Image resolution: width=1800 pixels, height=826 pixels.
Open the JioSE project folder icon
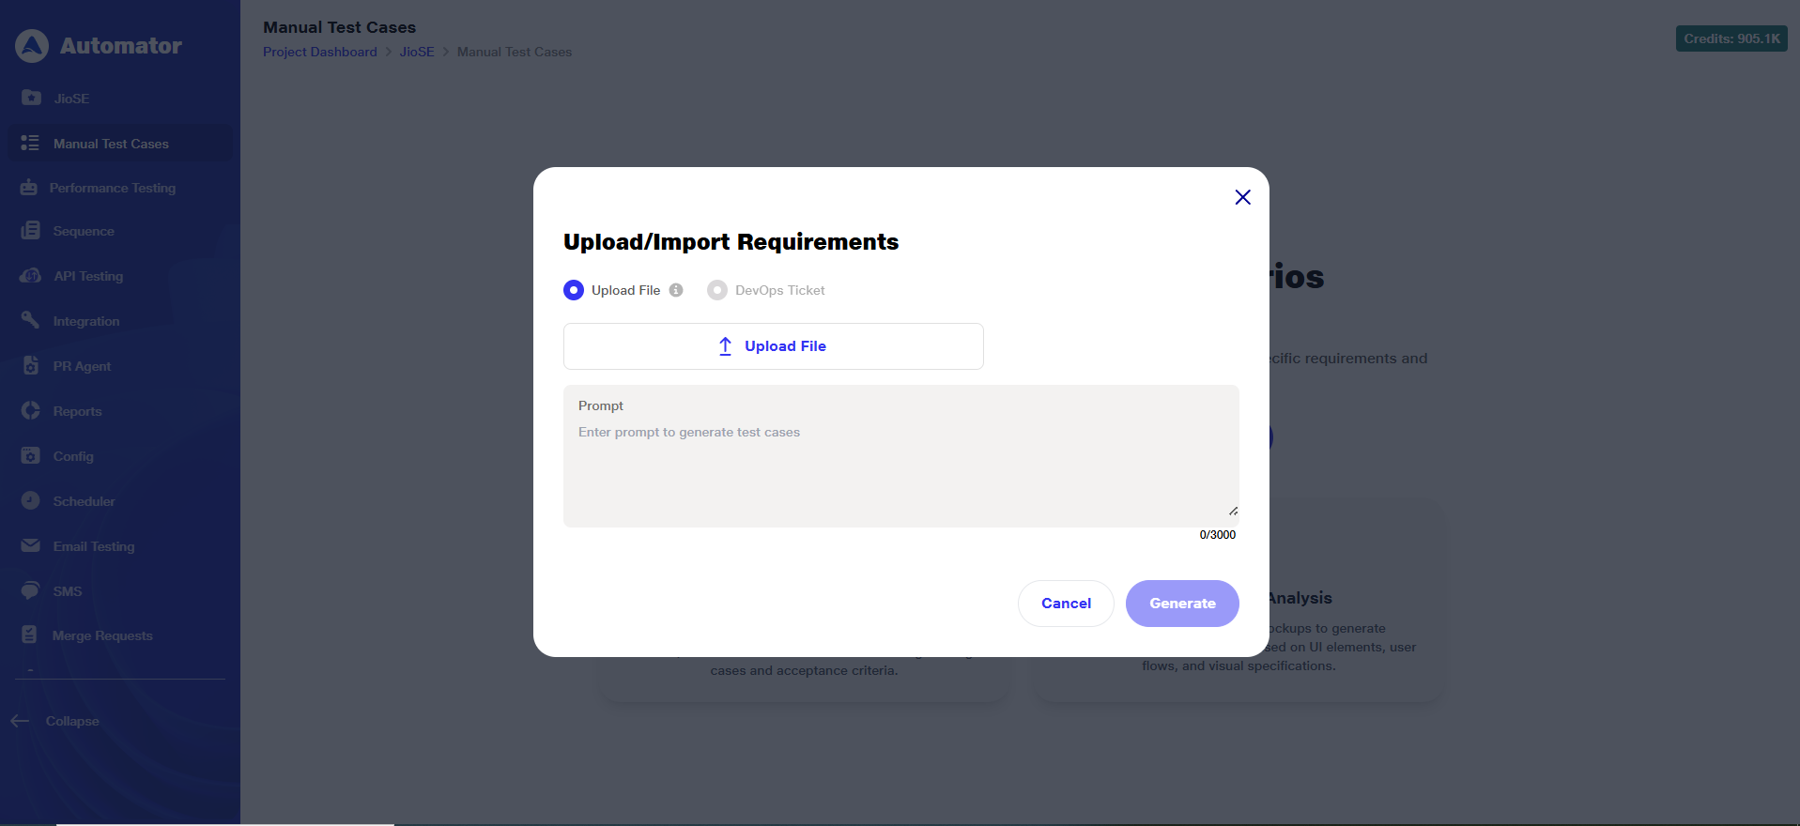coord(31,98)
